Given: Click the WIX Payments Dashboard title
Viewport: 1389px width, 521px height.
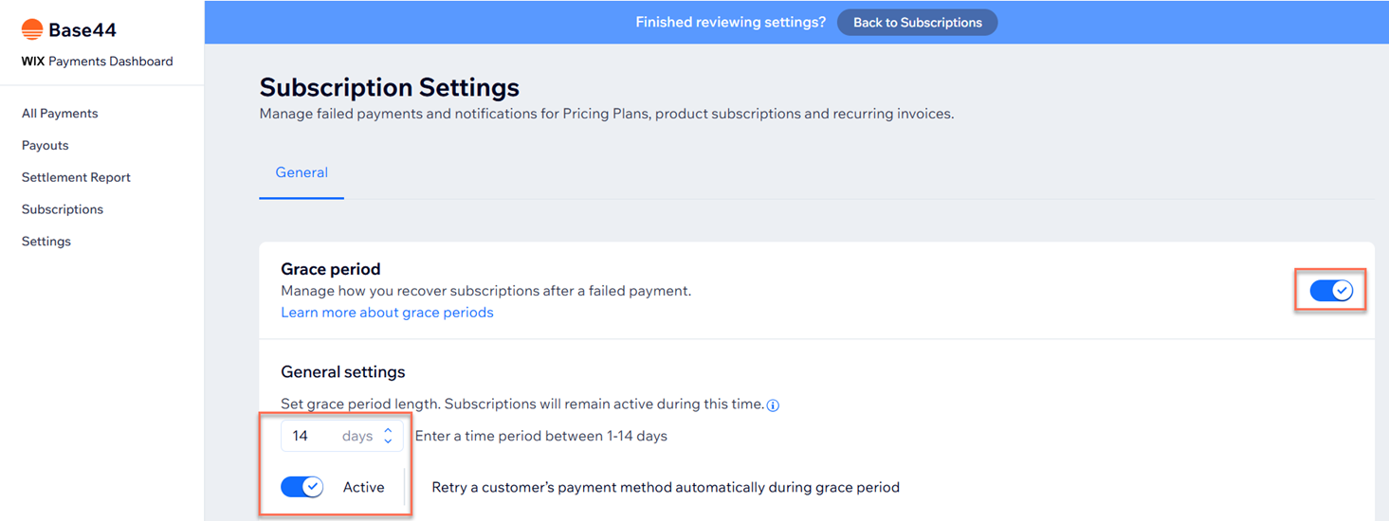Looking at the screenshot, I should tap(97, 62).
